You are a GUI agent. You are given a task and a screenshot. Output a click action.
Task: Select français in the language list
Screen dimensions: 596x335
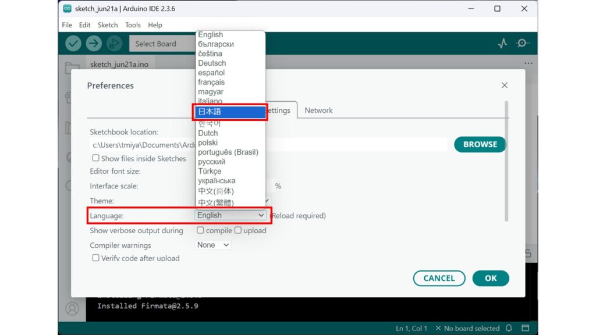(230, 82)
